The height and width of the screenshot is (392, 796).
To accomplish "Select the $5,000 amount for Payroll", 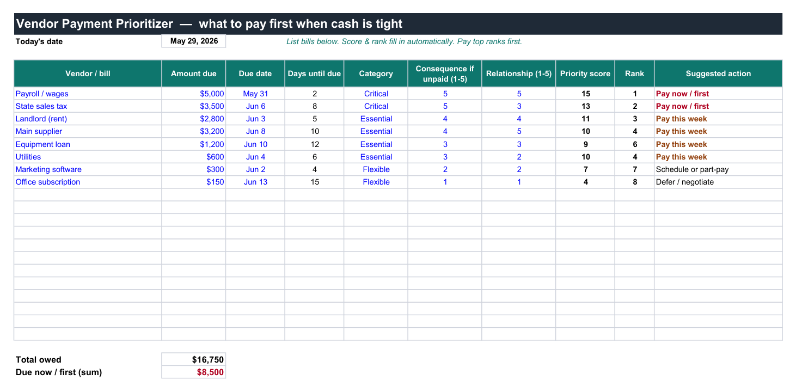I will [194, 94].
